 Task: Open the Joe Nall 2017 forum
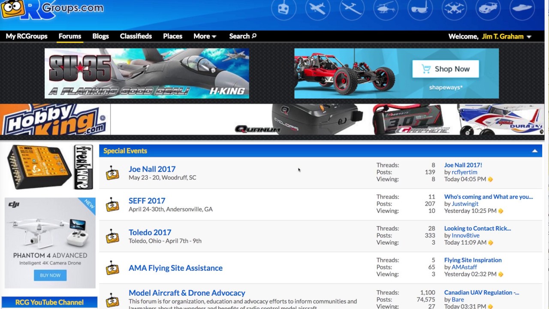click(152, 169)
